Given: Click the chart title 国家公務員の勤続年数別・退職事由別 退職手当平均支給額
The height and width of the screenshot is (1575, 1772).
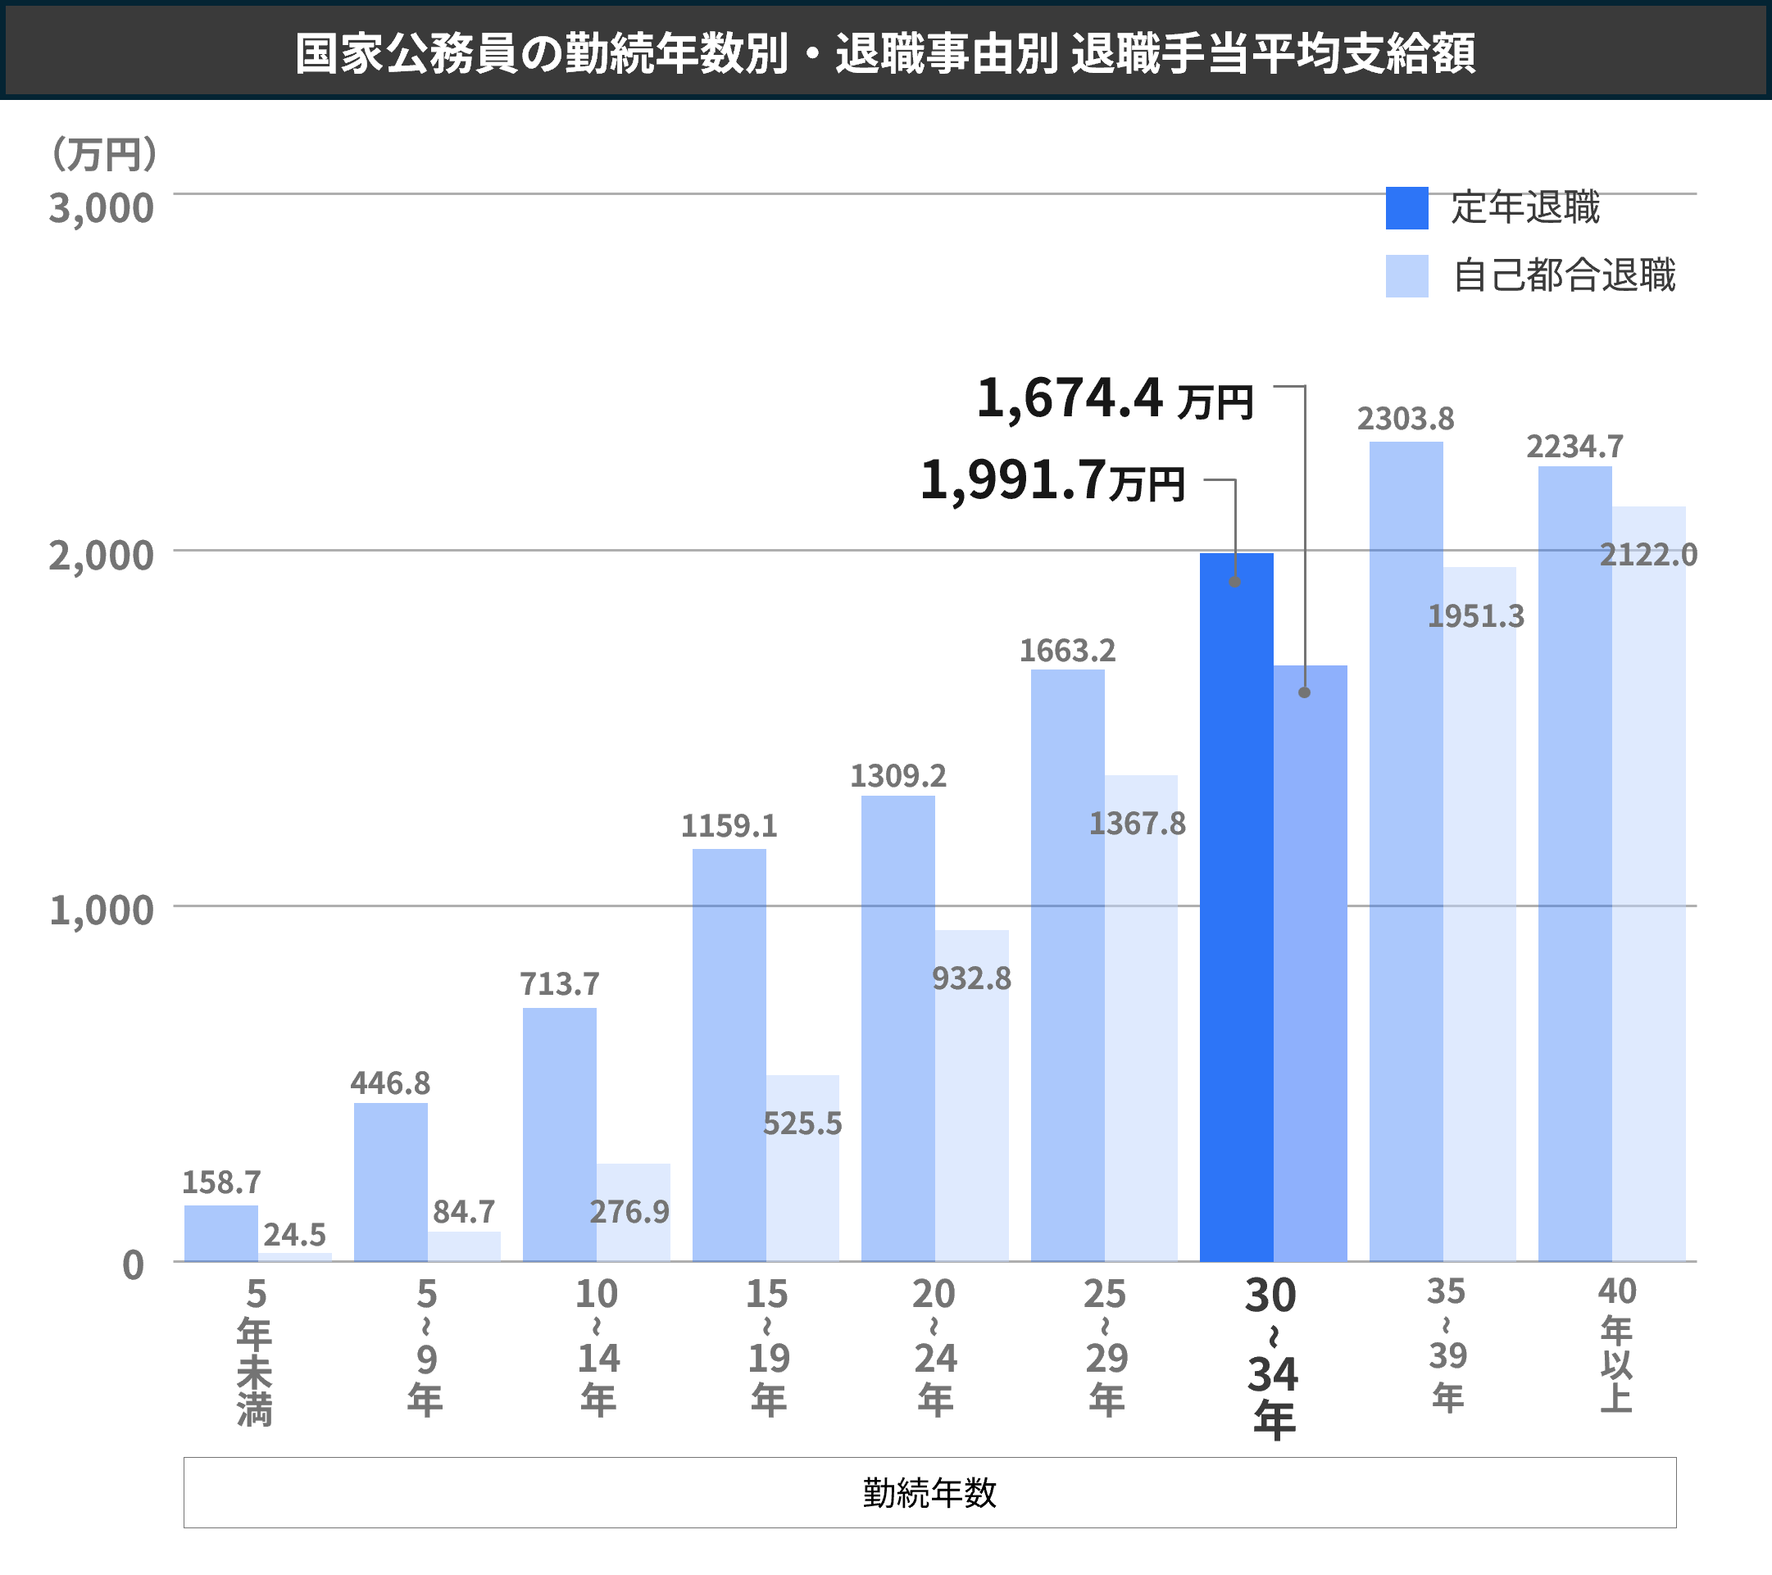Looking at the screenshot, I should (885, 53).
